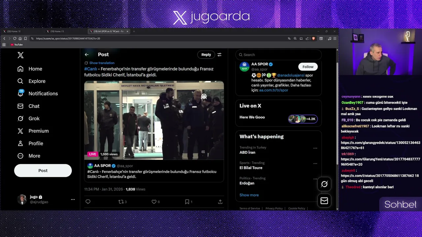The height and width of the screenshot is (237, 422).
Task: Open the More menu in sidebar
Action: coord(29,156)
